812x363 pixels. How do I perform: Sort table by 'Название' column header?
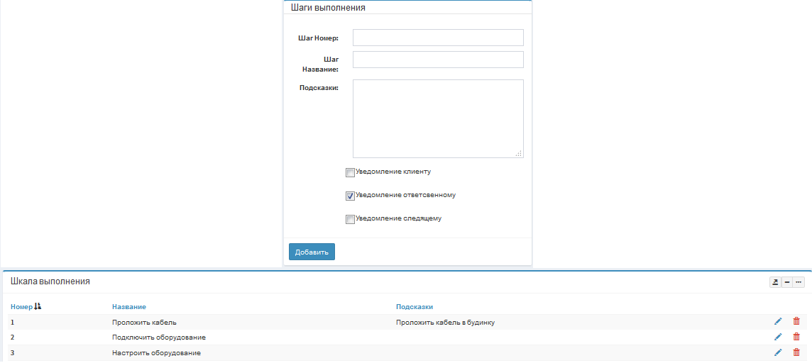pyautogui.click(x=129, y=306)
